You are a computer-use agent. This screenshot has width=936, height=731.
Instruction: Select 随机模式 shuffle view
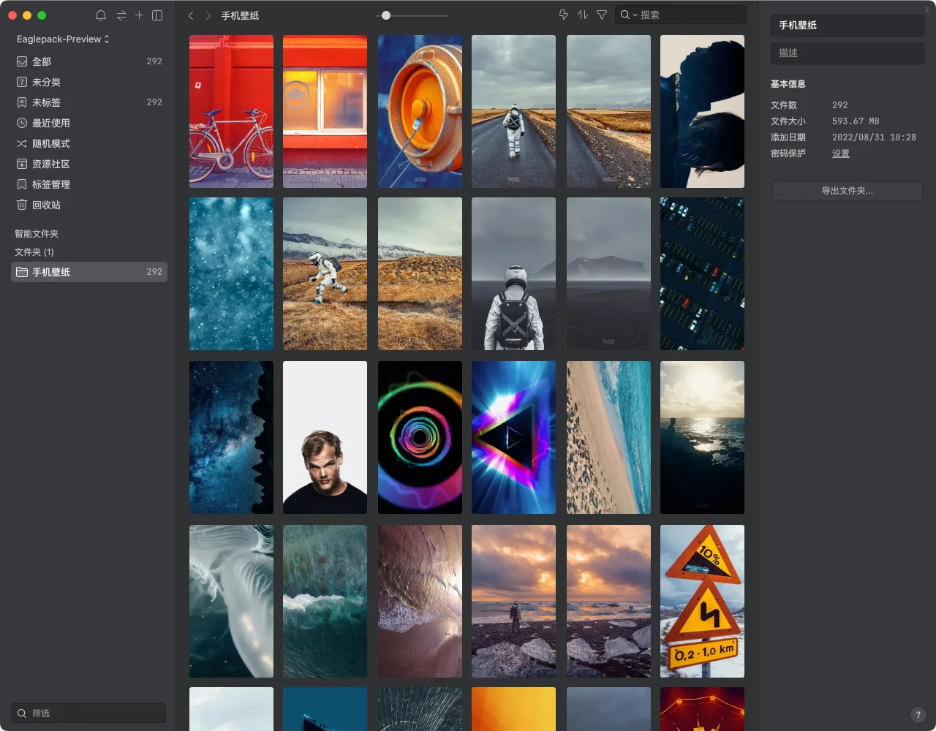click(x=89, y=143)
